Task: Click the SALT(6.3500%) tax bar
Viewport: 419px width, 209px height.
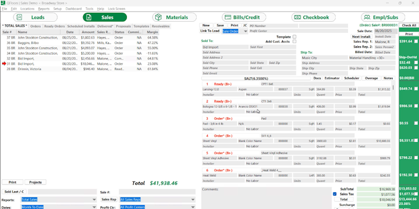Action: [x=256, y=79]
